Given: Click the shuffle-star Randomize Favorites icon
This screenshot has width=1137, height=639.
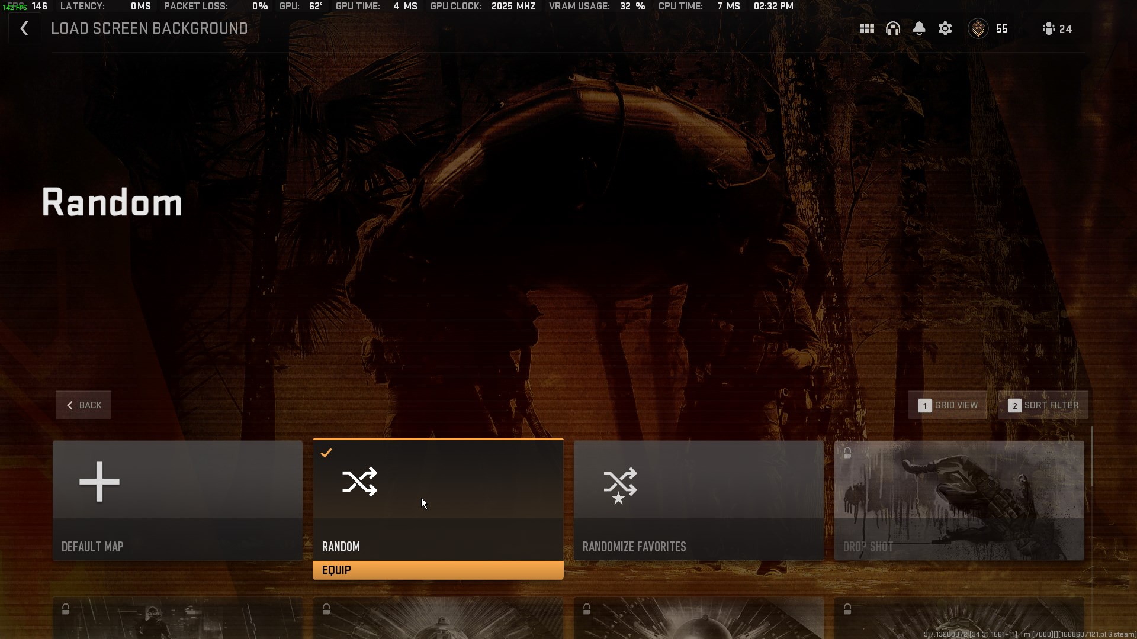Looking at the screenshot, I should tap(620, 485).
